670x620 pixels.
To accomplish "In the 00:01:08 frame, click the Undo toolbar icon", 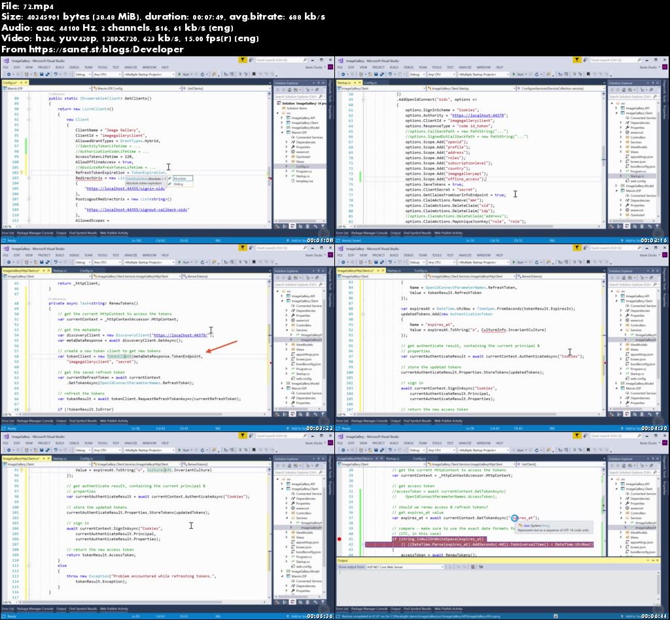I will pyautogui.click(x=56, y=74).
